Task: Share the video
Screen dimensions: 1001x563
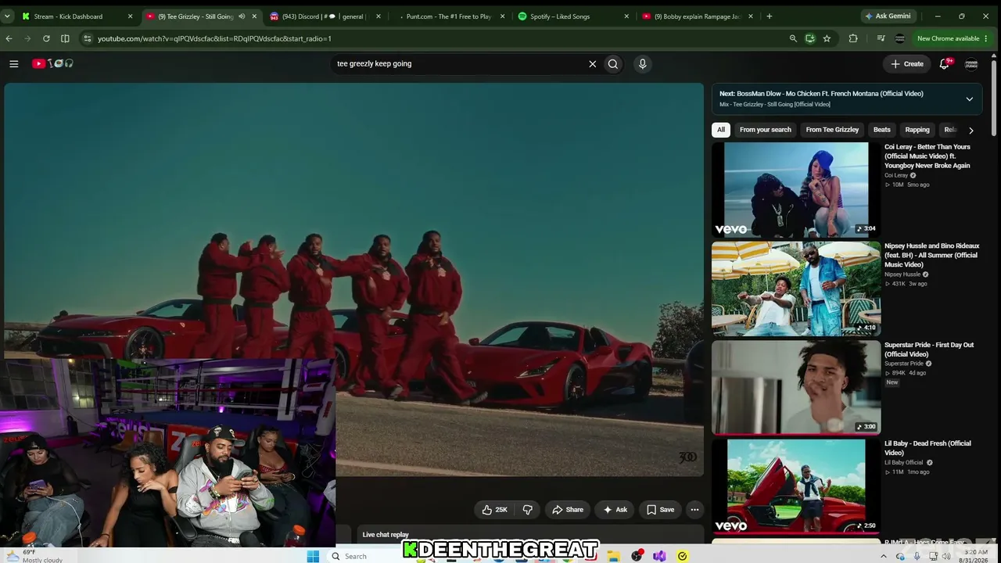Action: click(568, 510)
